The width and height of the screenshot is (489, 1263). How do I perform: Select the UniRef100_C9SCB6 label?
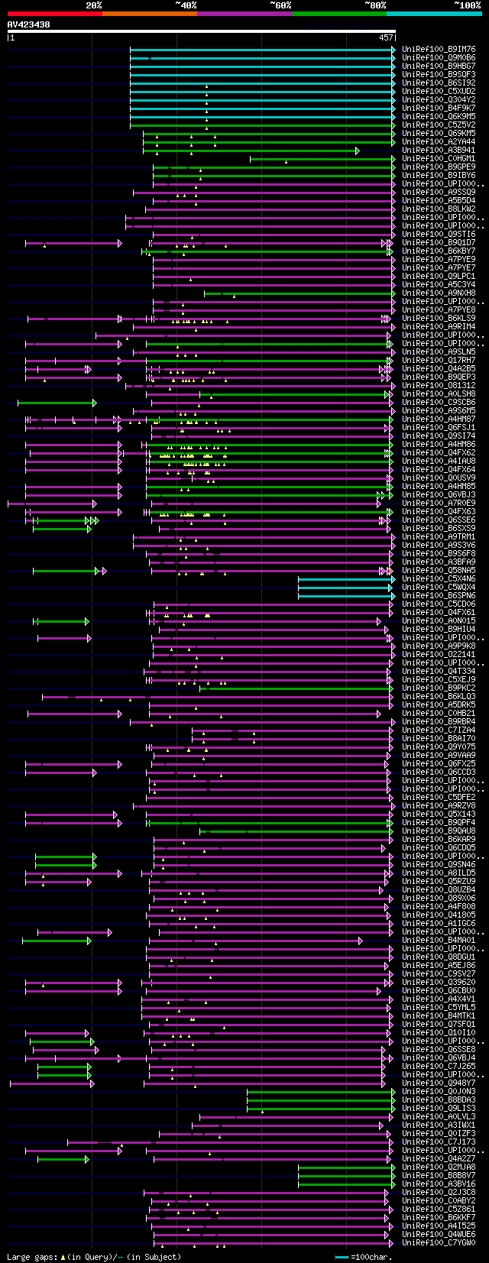point(439,403)
